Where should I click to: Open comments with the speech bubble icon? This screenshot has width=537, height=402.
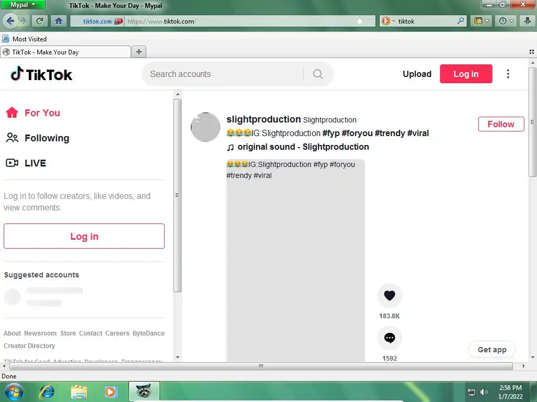coord(390,338)
